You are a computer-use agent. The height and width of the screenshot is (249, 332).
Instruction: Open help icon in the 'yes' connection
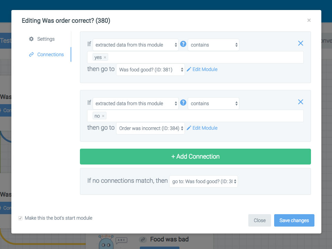[183, 44]
